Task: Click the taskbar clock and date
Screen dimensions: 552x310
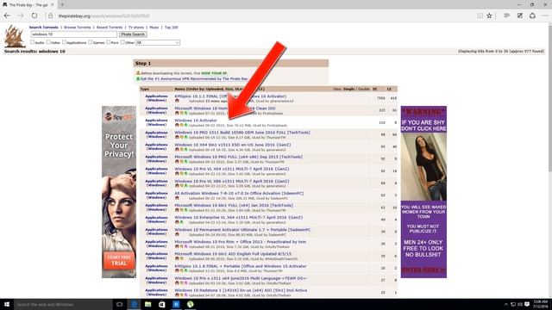Action: tap(540, 304)
